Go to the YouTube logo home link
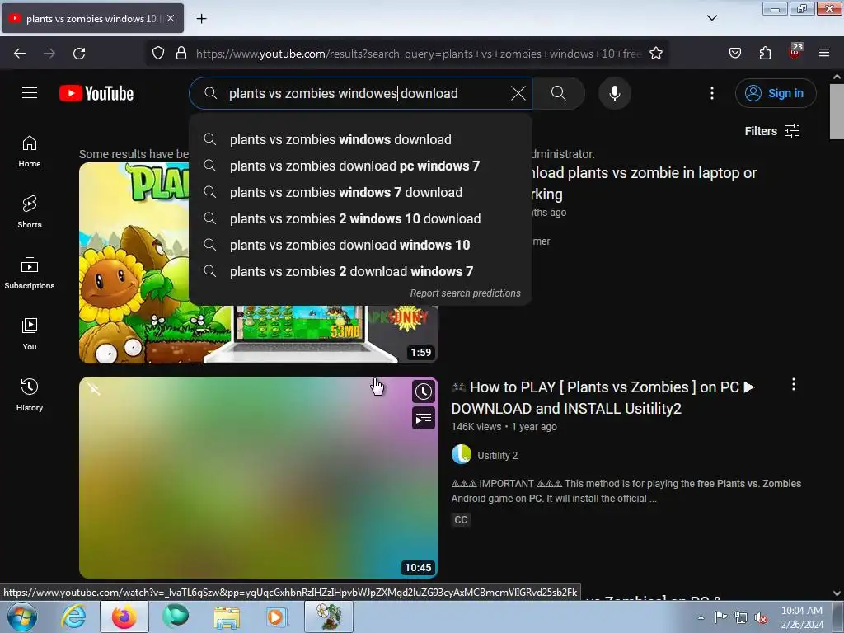 click(x=96, y=93)
